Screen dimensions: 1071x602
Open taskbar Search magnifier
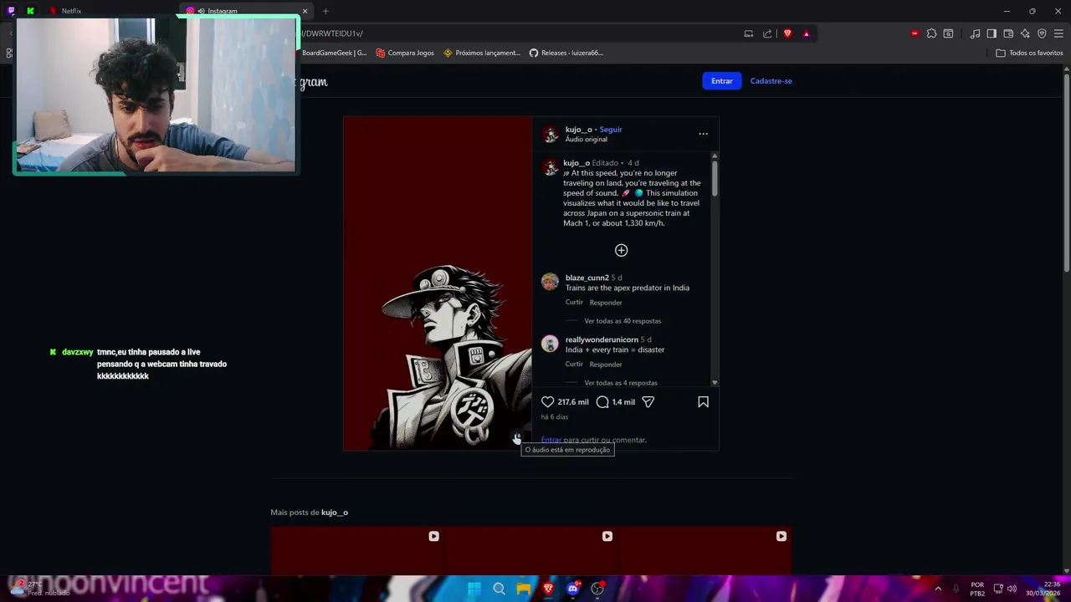[x=499, y=589]
